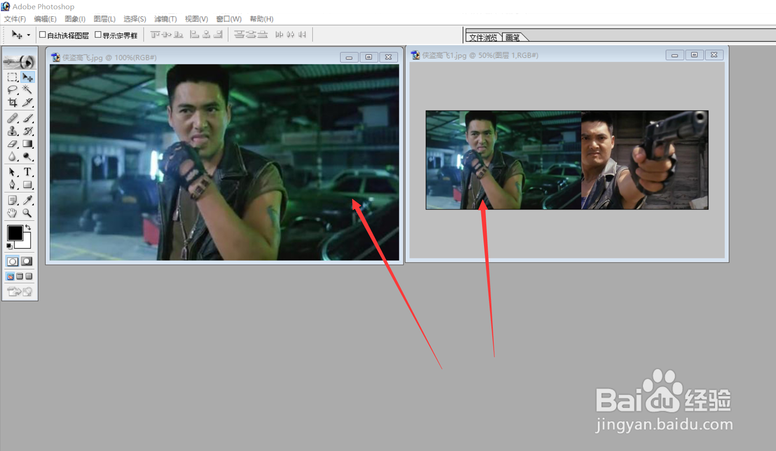Select the Zoom magnifier tool
Image resolution: width=776 pixels, height=451 pixels.
[28, 213]
